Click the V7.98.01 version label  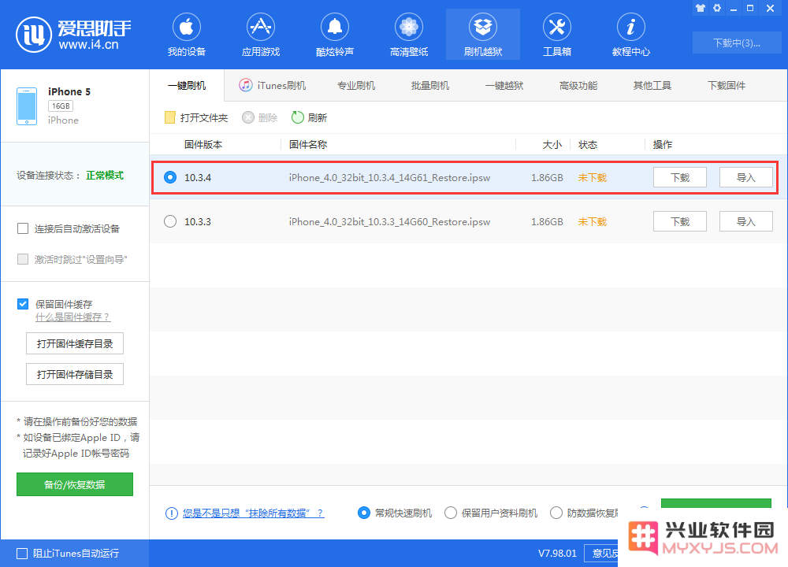557,554
